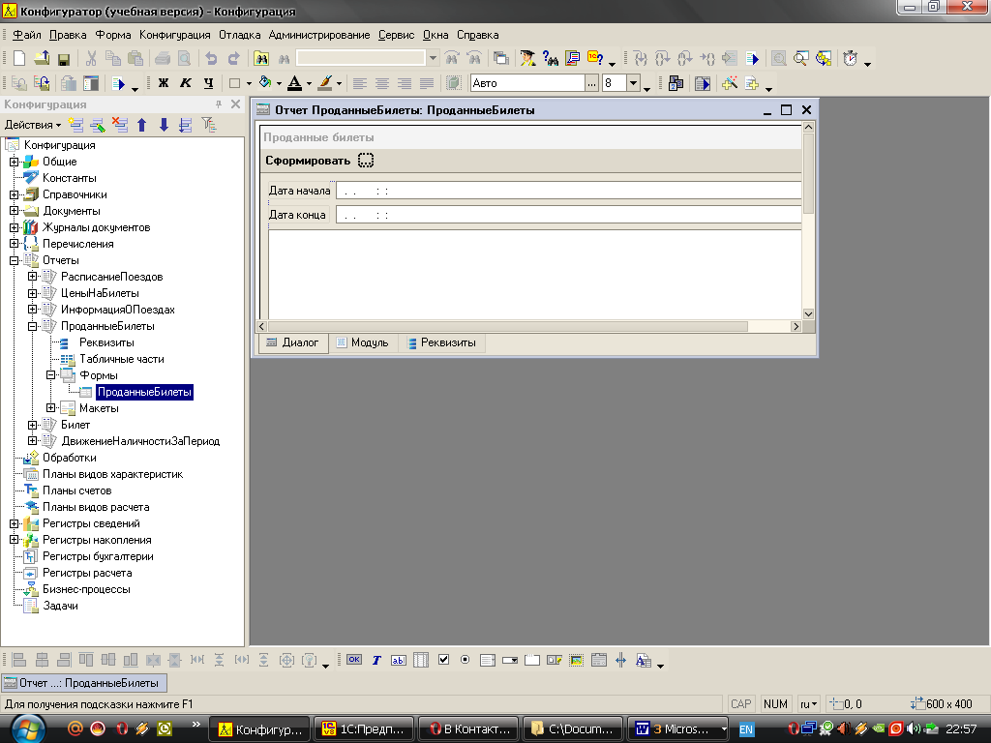The width and height of the screenshot is (991, 743).
Task: Insert an OK button control on form
Action: pos(354,660)
